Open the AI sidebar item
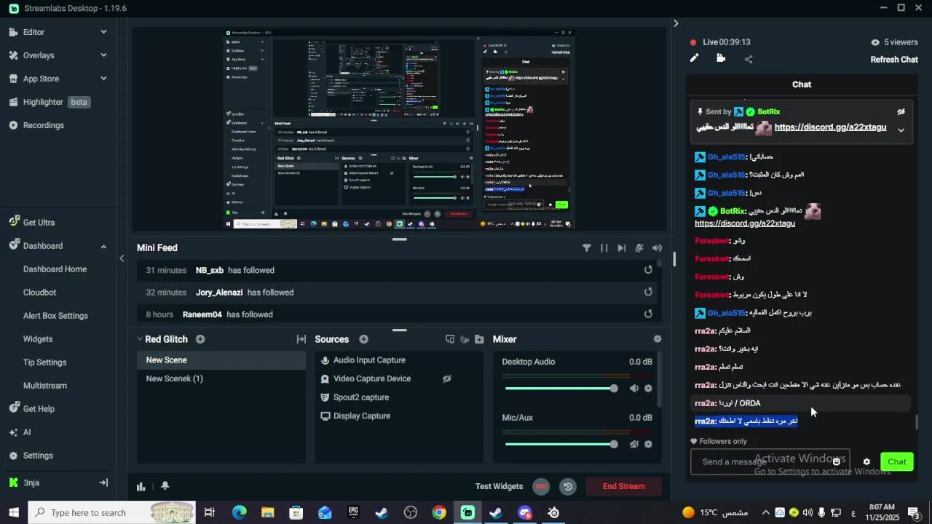Screen dimensions: 932x524 tap(26, 432)
